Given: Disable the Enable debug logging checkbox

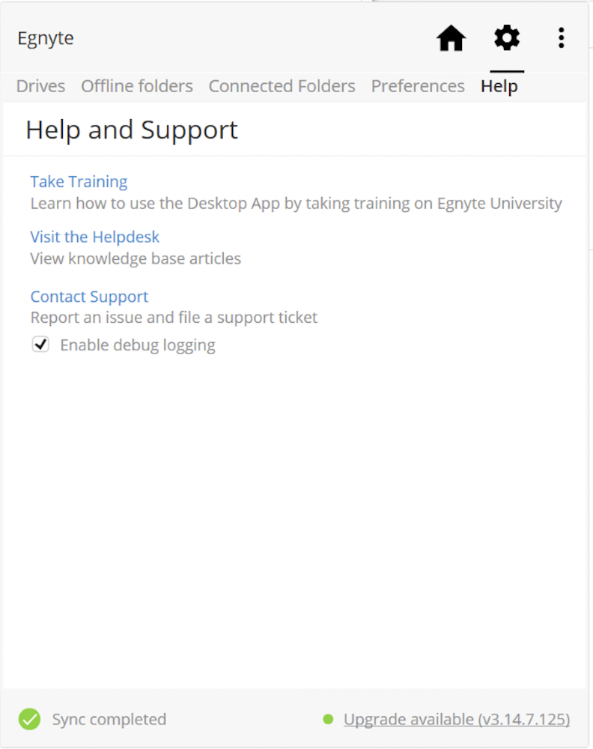Looking at the screenshot, I should click(40, 345).
